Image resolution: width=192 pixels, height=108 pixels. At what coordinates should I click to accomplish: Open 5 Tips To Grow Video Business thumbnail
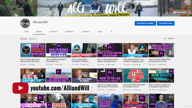84,101
